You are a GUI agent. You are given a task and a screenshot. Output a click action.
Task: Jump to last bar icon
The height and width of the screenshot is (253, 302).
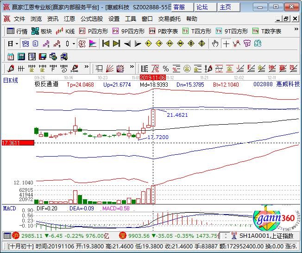[x=116, y=44]
